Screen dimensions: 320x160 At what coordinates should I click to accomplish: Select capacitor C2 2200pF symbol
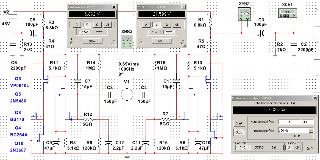294,44
